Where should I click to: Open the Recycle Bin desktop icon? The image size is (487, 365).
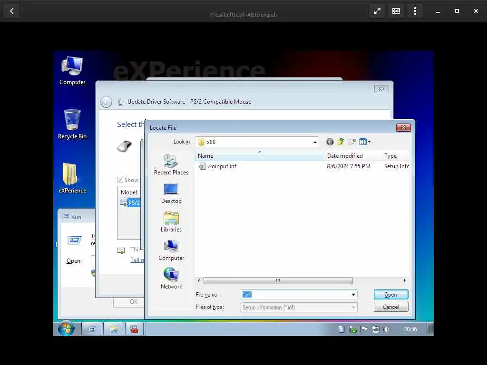pyautogui.click(x=72, y=124)
